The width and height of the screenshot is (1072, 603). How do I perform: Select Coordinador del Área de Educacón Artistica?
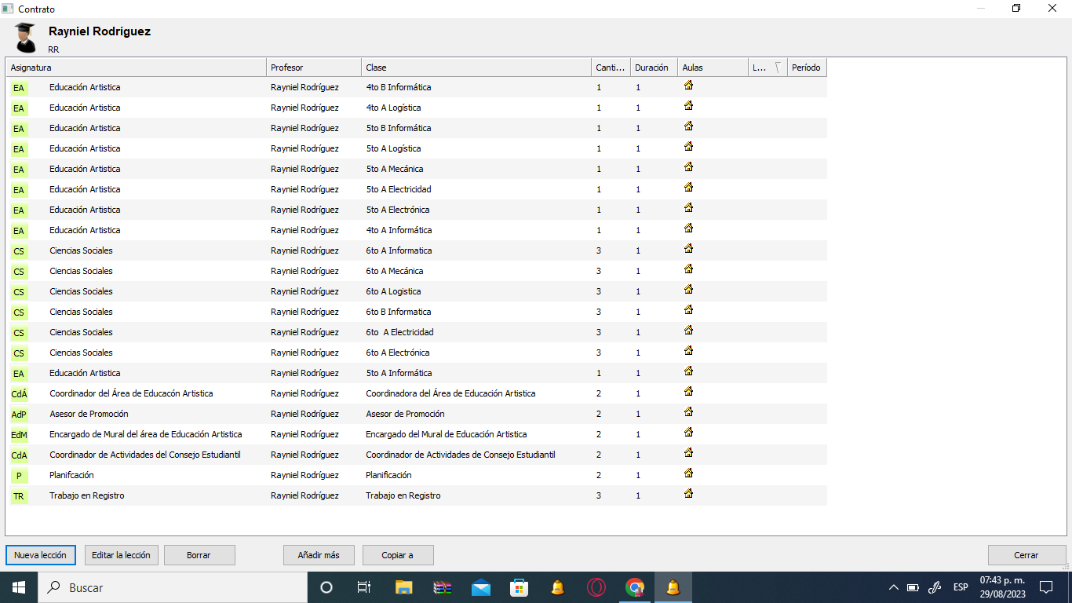[x=131, y=393]
